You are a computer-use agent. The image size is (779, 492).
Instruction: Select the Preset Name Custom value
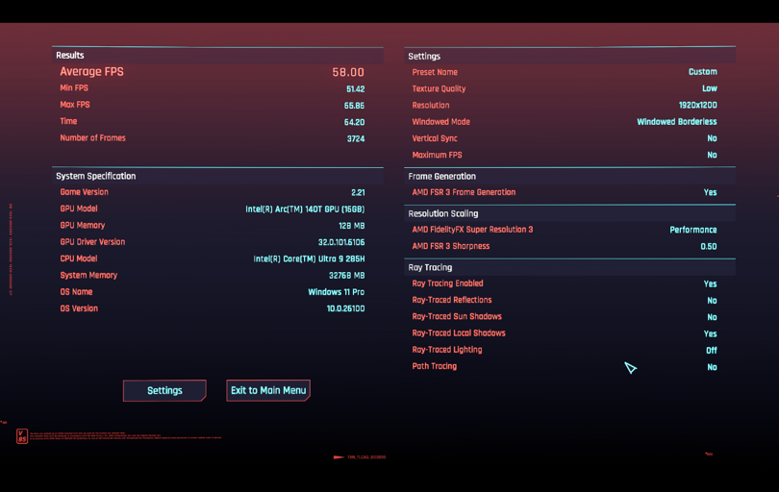(x=702, y=72)
